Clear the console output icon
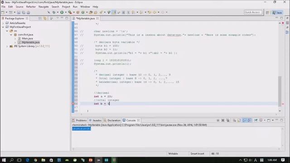Screen dimensions: 290x163 pyautogui.click(x=234, y=120)
